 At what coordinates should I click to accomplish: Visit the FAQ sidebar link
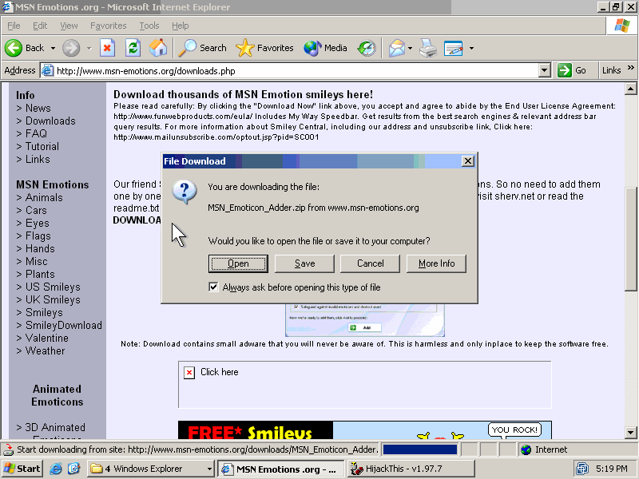36,133
